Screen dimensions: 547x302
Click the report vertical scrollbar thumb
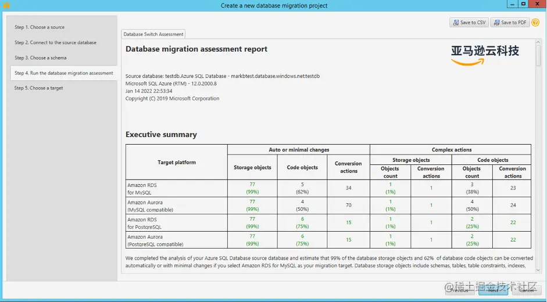[x=538, y=55]
